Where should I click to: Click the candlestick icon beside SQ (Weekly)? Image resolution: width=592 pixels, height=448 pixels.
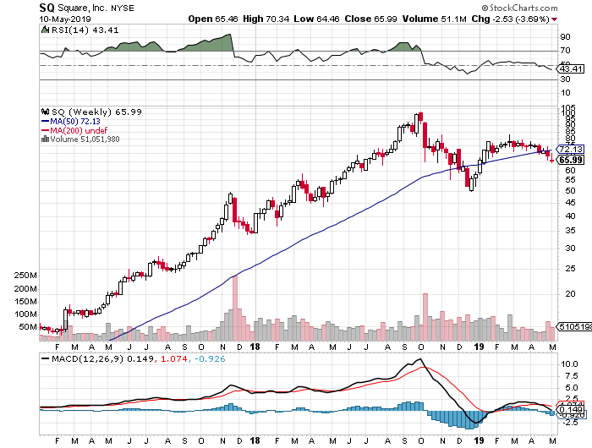click(46, 112)
